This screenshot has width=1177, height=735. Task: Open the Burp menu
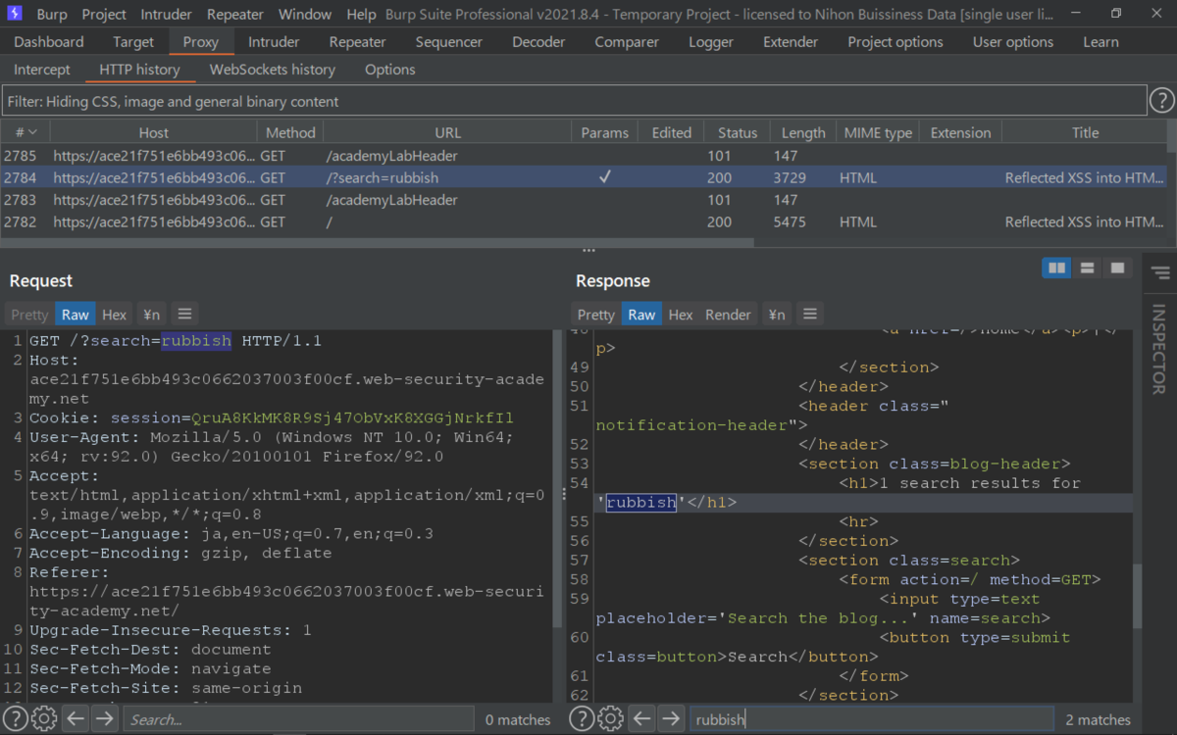52,15
